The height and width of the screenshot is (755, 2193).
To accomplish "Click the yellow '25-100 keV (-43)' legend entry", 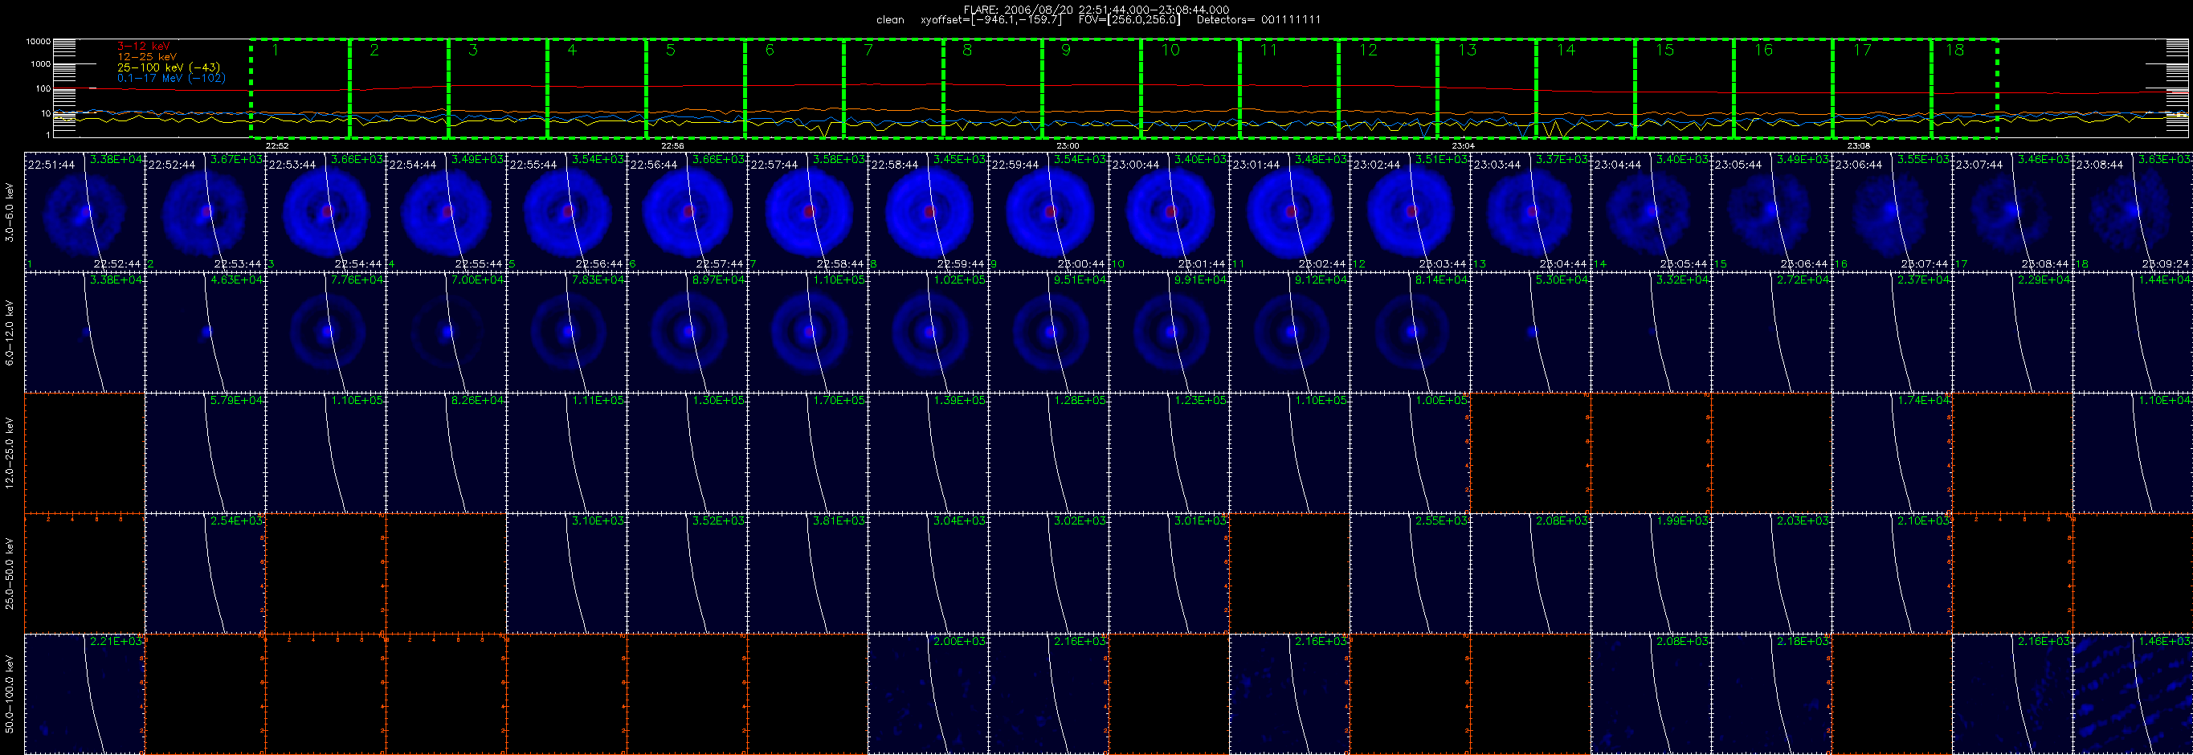I will (x=168, y=67).
